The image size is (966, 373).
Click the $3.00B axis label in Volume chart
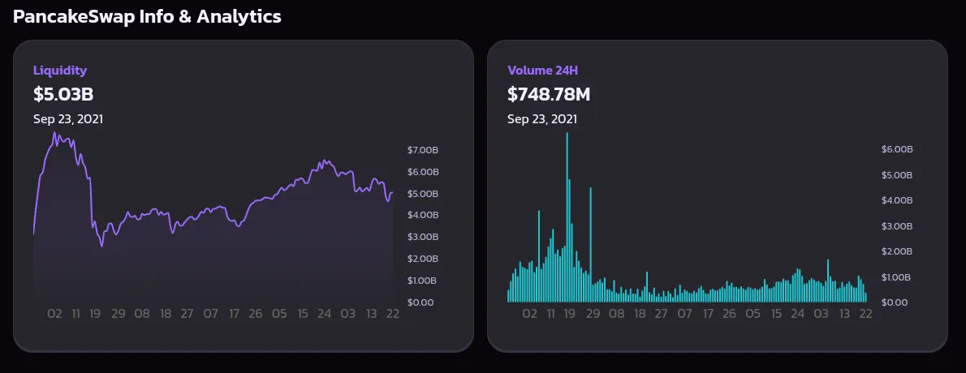click(896, 226)
